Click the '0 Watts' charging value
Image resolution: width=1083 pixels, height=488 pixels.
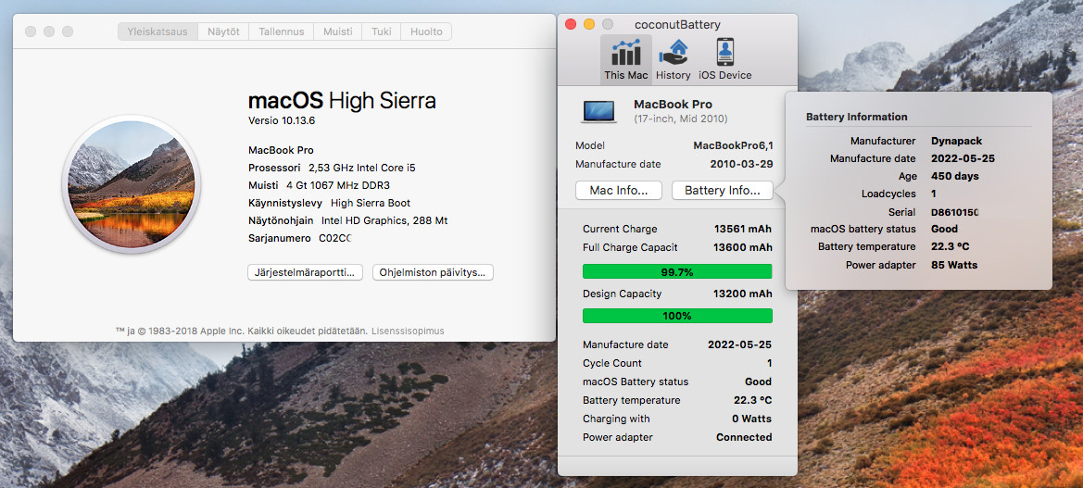point(751,419)
